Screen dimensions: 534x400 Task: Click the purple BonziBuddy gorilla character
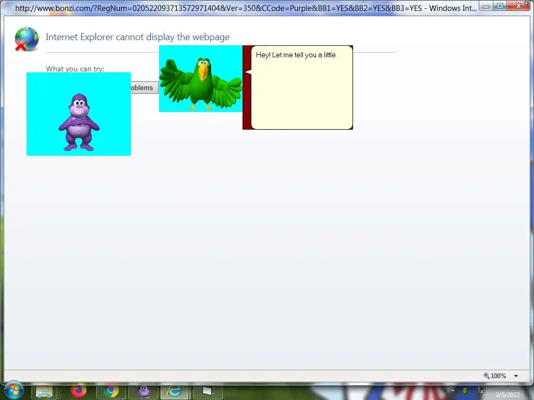[x=79, y=122]
